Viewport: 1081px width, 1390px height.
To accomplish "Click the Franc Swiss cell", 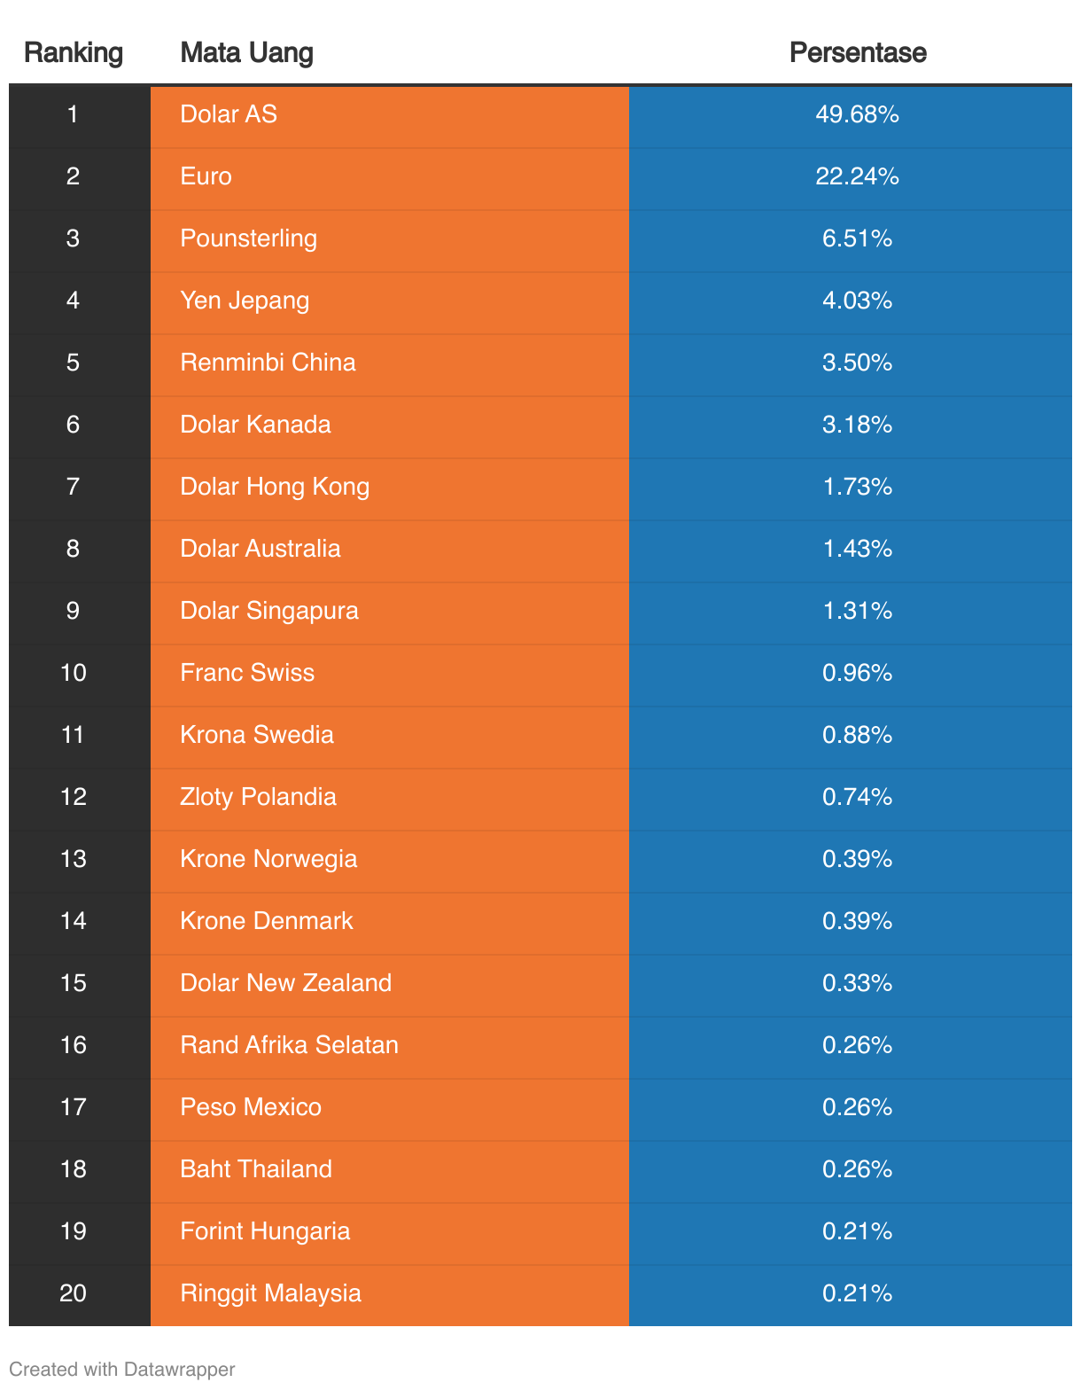I will (x=247, y=673).
